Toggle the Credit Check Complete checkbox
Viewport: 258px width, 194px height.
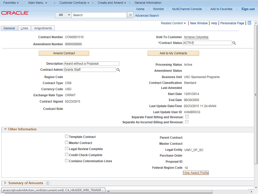point(67,155)
